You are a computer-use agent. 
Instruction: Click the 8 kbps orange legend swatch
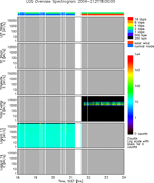coord(130,22)
